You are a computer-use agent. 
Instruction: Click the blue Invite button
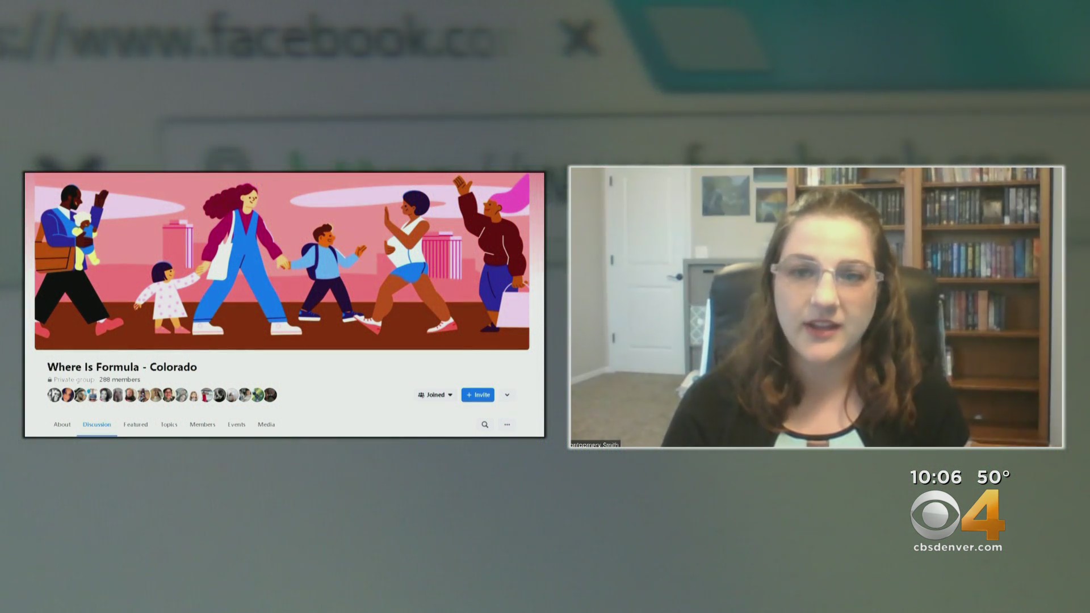478,395
